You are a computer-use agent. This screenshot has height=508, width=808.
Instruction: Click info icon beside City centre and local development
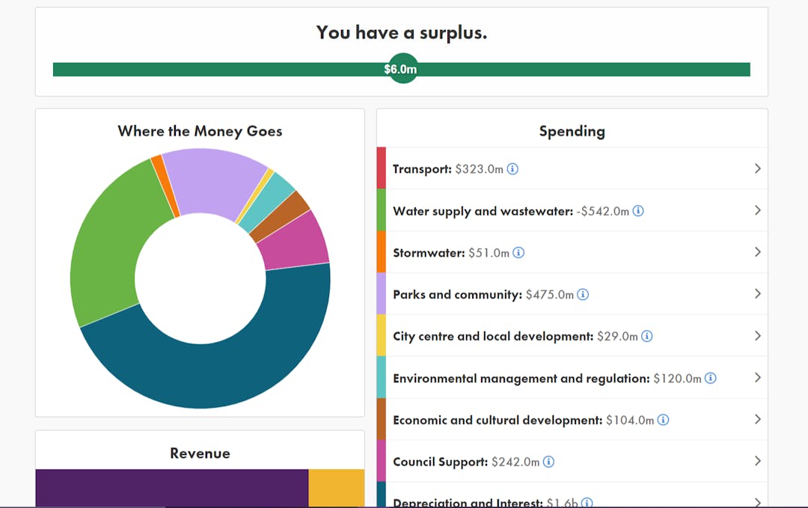[x=647, y=337]
